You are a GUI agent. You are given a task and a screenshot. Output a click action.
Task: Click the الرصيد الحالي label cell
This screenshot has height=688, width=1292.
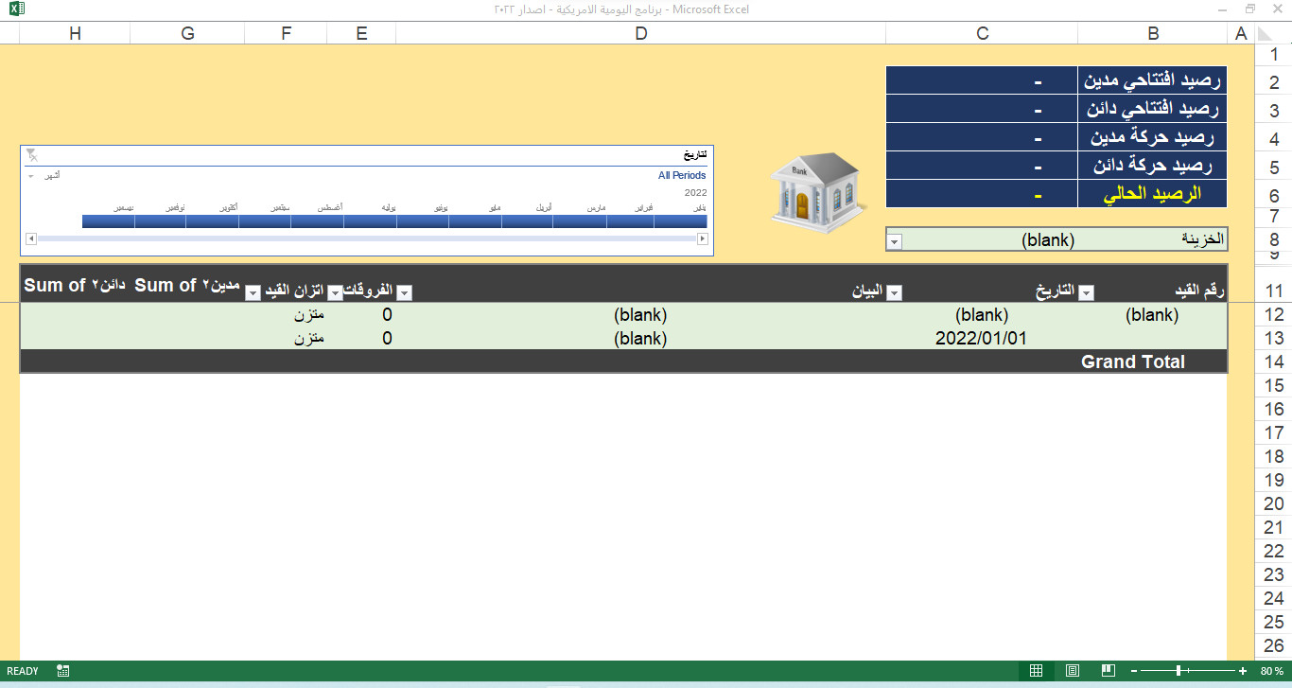[1153, 195]
